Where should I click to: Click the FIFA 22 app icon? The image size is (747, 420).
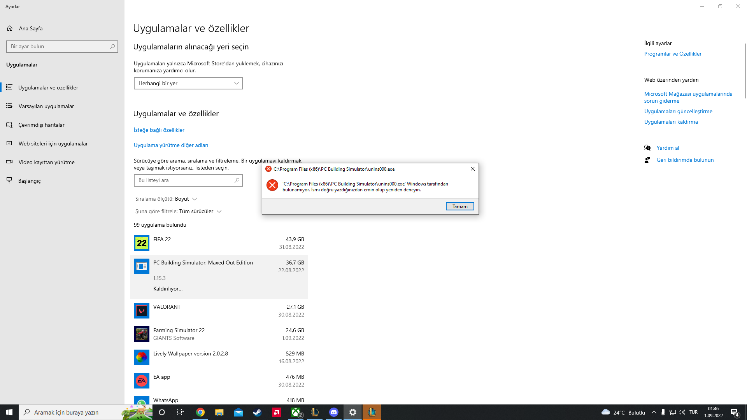tap(141, 243)
